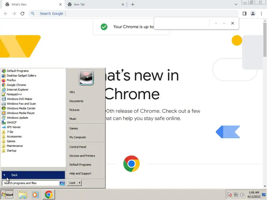The height and width of the screenshot is (200, 267).
Task: Open Default Programs in the right pane
Action: pos(80,165)
